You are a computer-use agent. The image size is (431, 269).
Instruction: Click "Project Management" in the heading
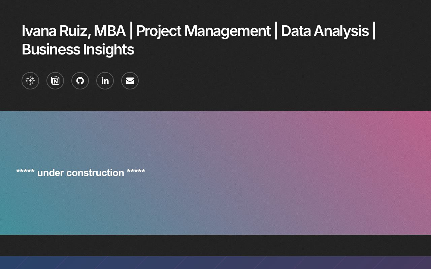203,31
